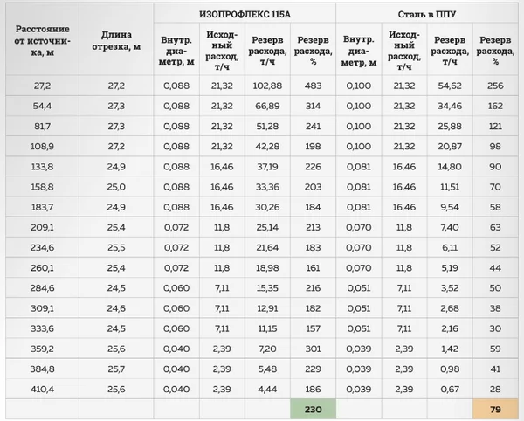This screenshot has width=524, height=421.
Task: Select the cell with value 54,62
Action: point(450,86)
